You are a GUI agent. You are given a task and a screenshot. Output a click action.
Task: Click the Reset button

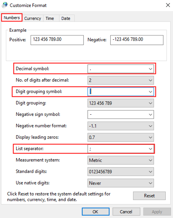click(149, 196)
